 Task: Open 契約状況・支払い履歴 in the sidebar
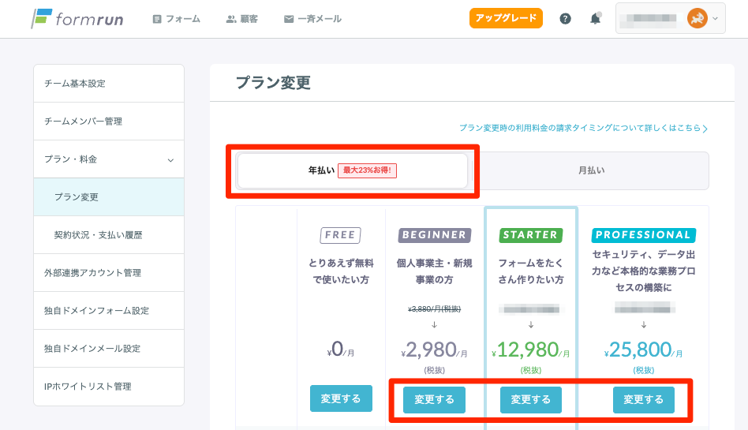click(x=98, y=235)
